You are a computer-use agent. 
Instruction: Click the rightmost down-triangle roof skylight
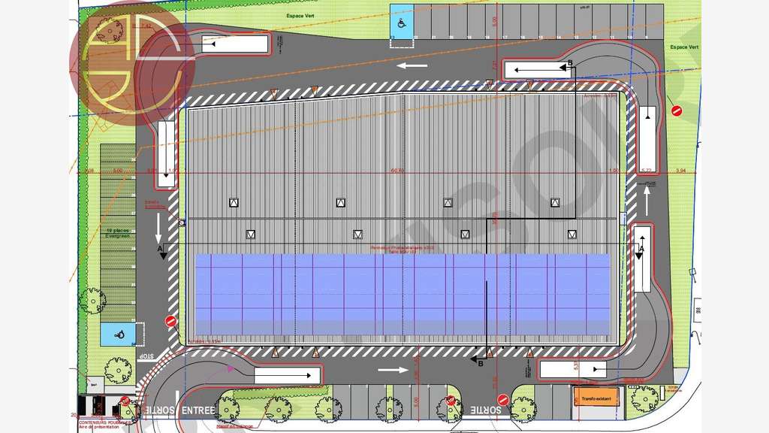[x=571, y=235]
